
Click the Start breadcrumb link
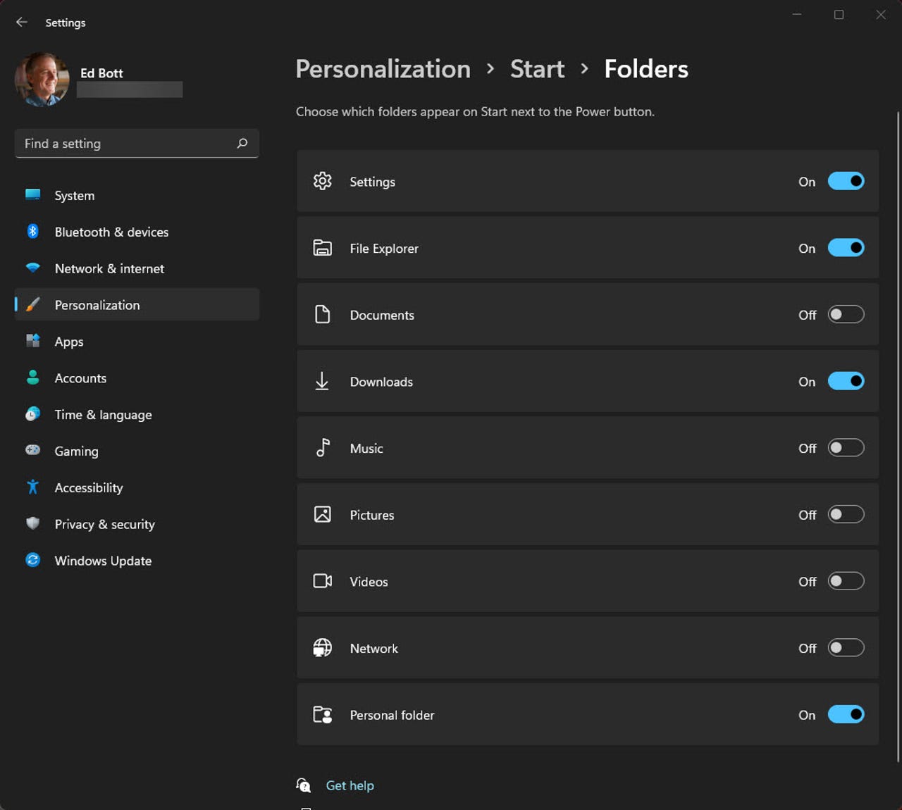click(x=537, y=69)
